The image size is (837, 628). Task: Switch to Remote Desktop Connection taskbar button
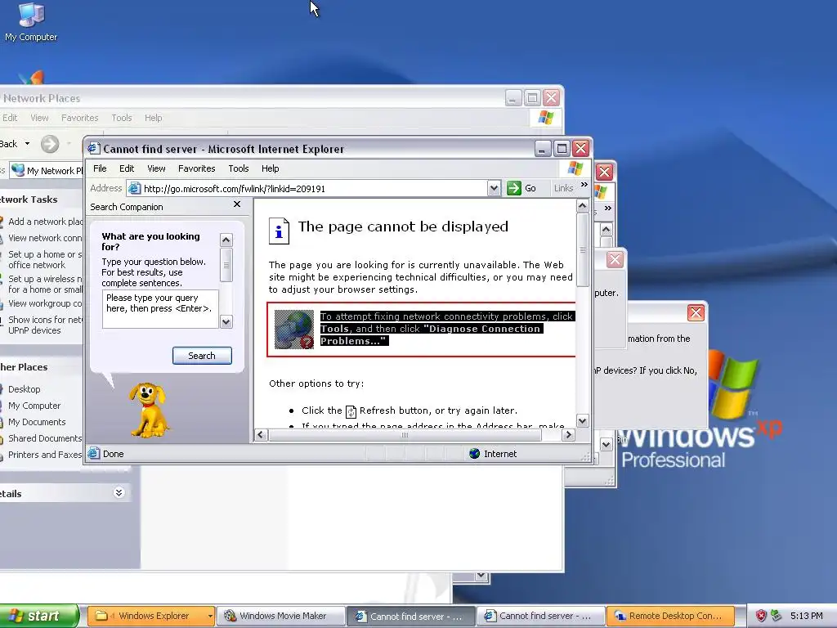click(669, 617)
